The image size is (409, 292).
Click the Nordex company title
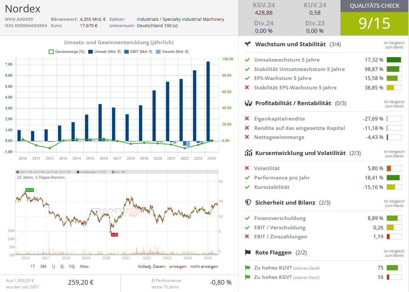(23, 9)
